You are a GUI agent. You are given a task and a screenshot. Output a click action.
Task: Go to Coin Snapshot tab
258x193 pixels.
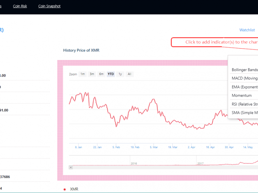pyautogui.click(x=49, y=6)
